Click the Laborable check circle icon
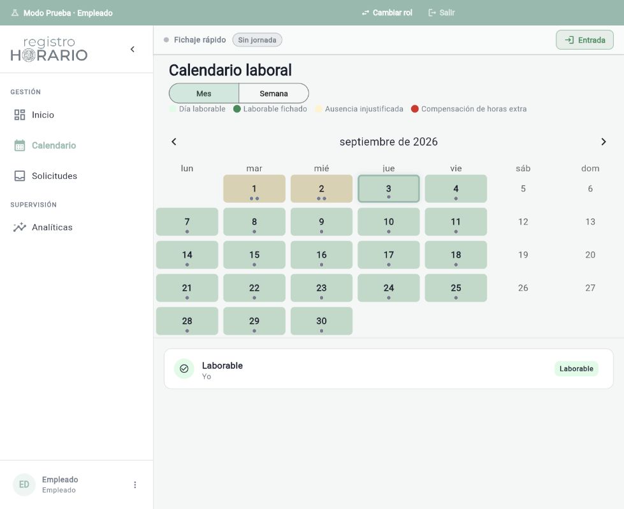The image size is (624, 509). tap(184, 369)
